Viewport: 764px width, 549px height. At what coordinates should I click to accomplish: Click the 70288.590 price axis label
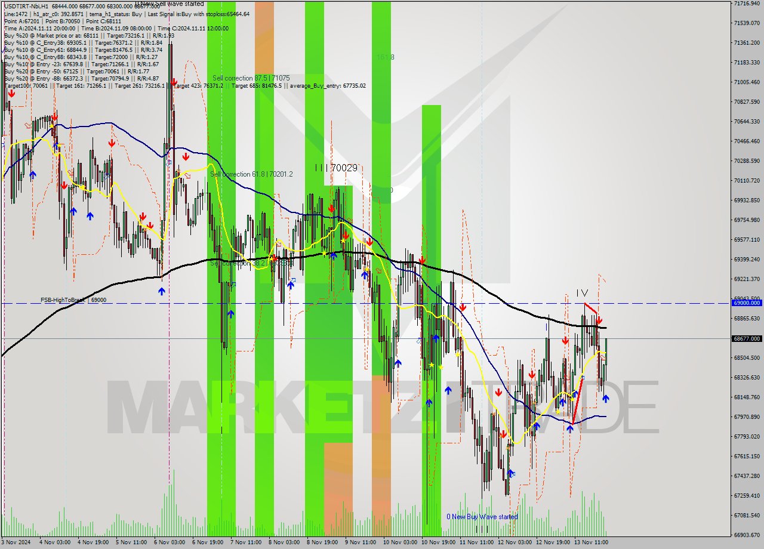click(747, 161)
